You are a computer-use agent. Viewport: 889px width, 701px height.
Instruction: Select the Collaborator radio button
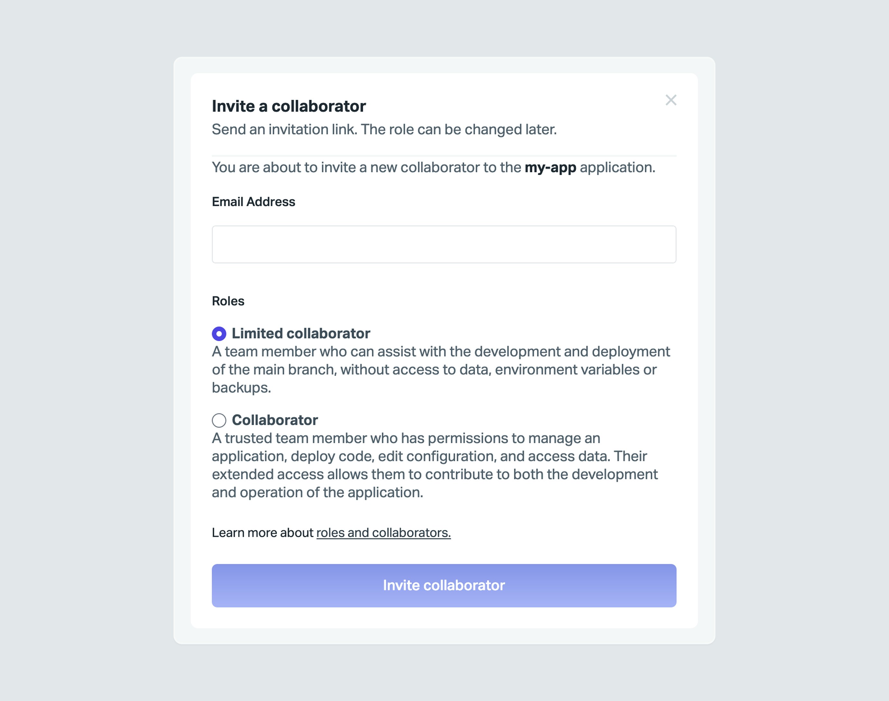(x=219, y=420)
